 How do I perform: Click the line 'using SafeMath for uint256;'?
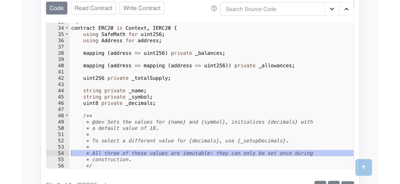point(124,34)
